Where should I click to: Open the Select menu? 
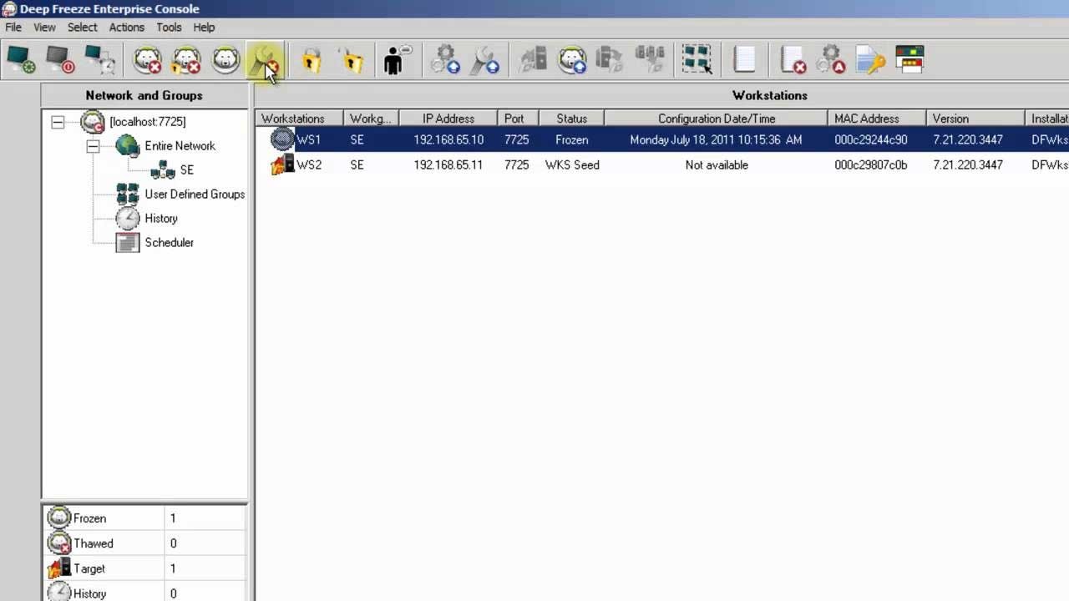82,27
